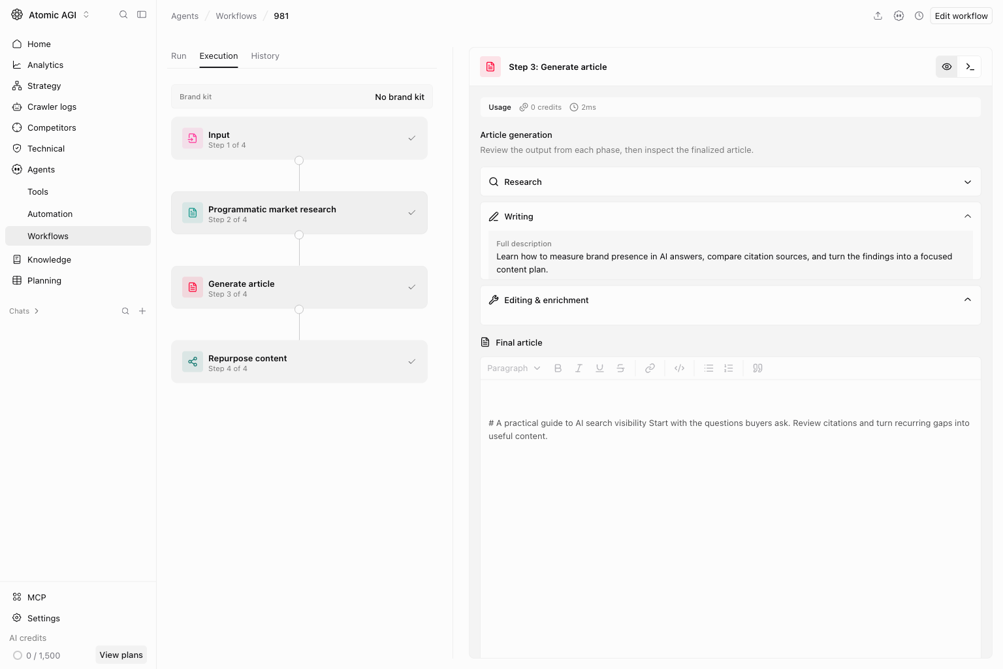This screenshot has width=1003, height=669.
Task: Switch to the raw terminal output view
Action: click(970, 67)
